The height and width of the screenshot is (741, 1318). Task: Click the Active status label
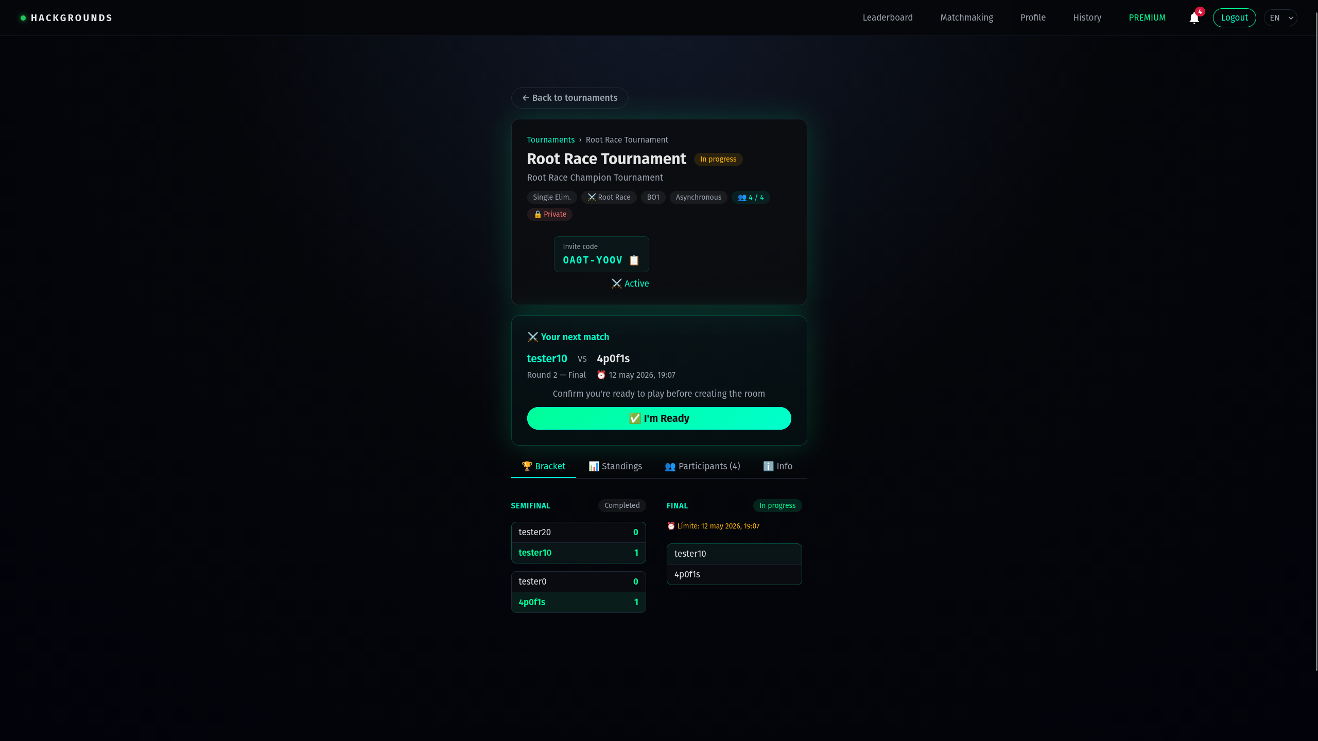tap(630, 284)
